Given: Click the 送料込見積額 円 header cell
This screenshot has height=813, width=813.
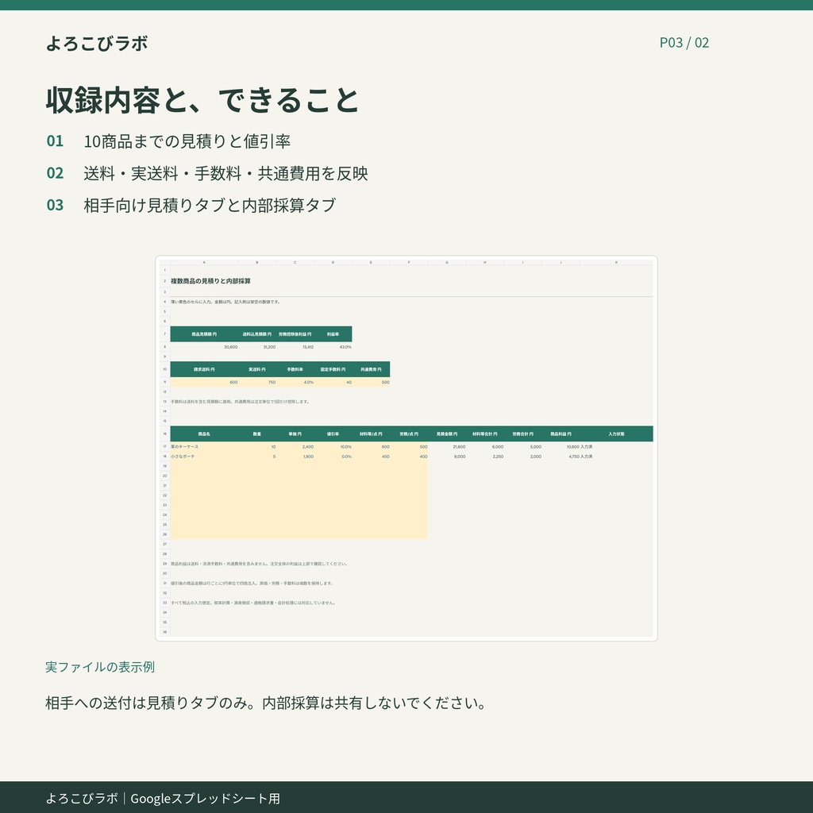Looking at the screenshot, I should [x=256, y=334].
